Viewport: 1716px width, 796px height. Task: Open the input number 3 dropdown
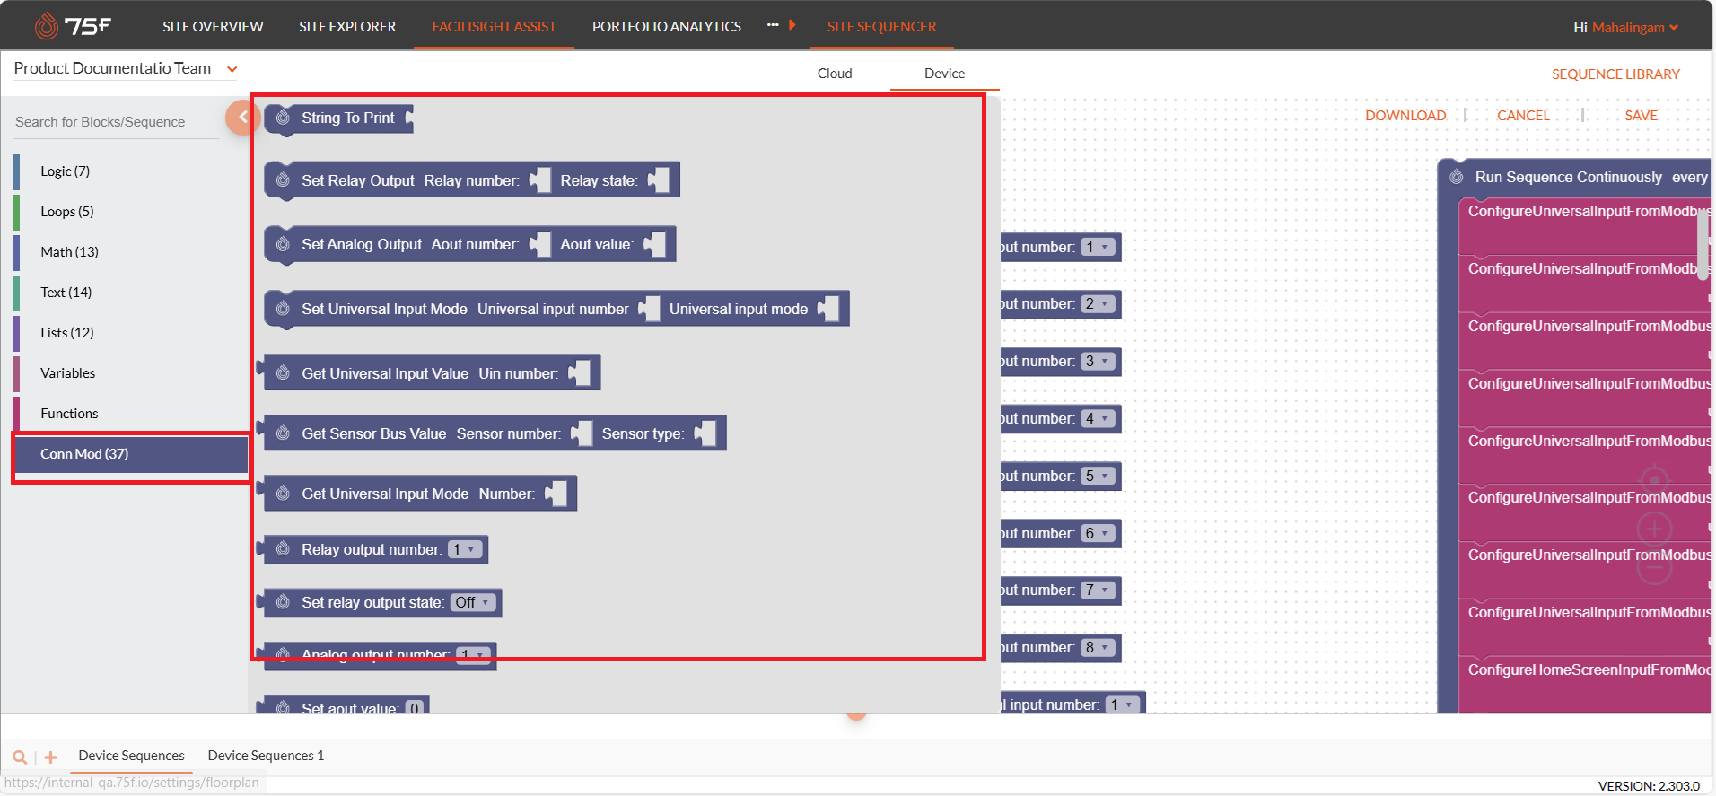click(1098, 361)
